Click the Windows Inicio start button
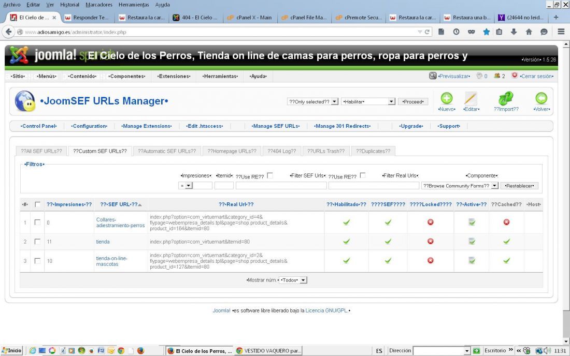The height and width of the screenshot is (356, 570). [x=11, y=350]
